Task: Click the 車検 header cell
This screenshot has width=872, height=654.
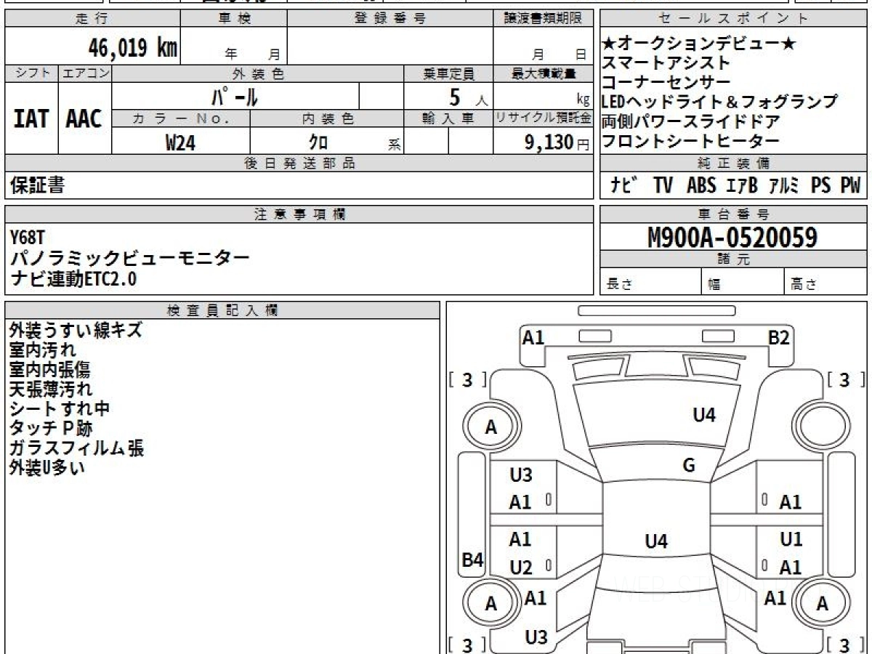Action: coord(234,19)
